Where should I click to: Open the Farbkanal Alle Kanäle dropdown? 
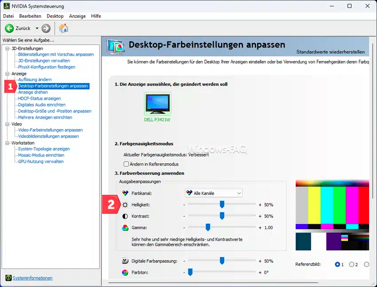[214, 193]
